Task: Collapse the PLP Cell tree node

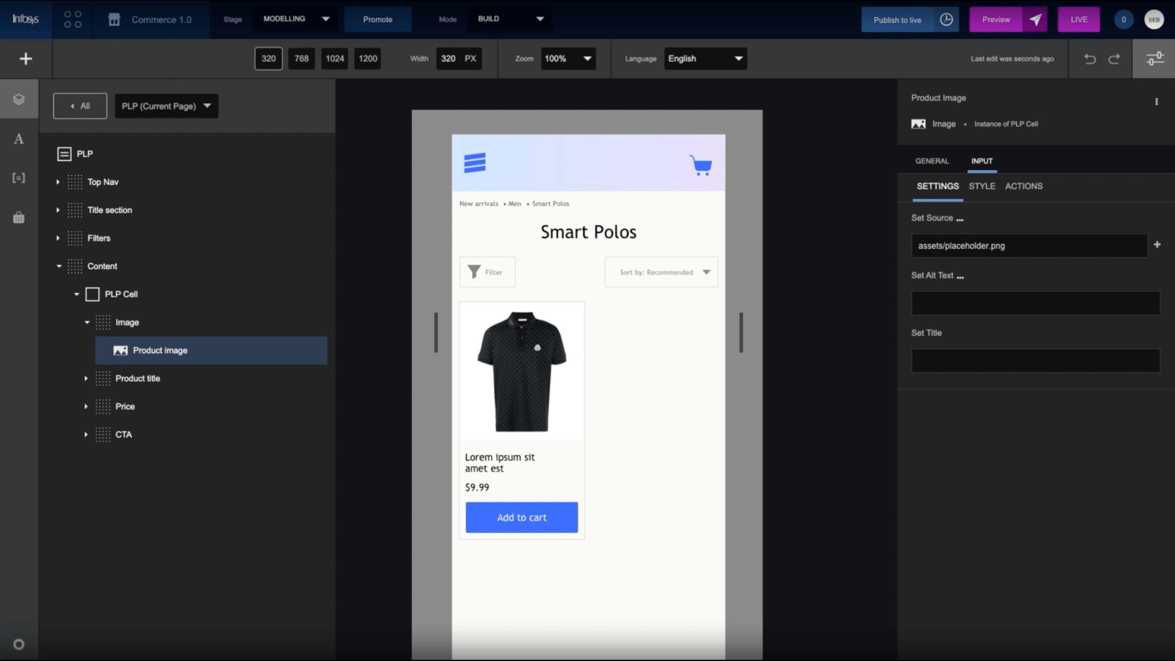Action: coord(77,294)
